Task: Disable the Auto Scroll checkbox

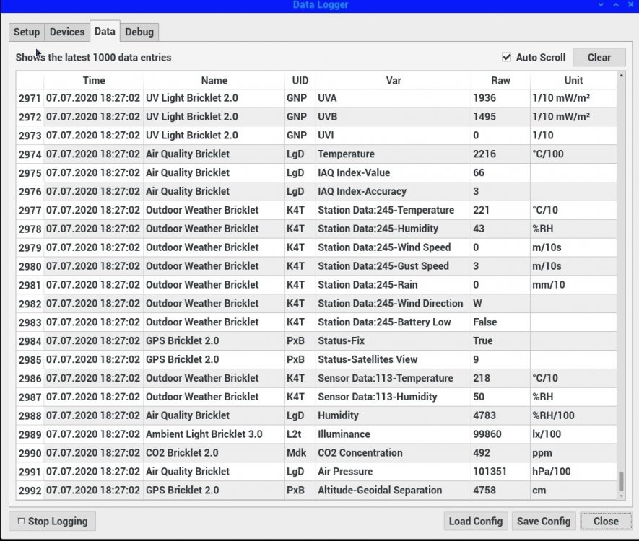Action: point(507,57)
